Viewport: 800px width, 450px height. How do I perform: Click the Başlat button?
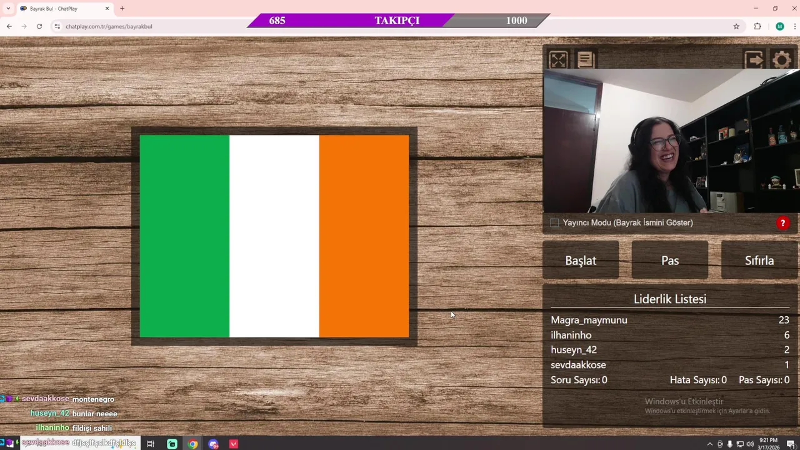tap(581, 260)
